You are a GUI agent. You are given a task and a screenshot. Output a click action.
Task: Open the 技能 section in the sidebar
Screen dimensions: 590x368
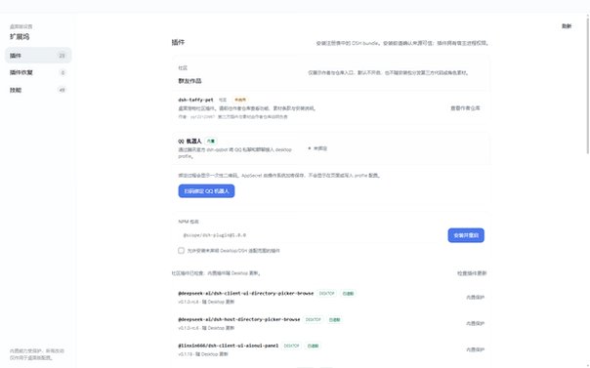pyautogui.click(x=38, y=90)
